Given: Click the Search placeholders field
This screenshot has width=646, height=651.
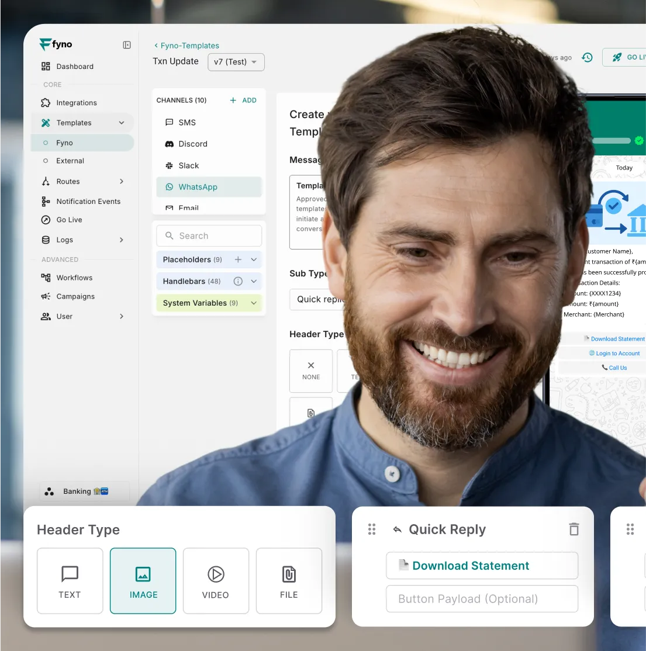Looking at the screenshot, I should pos(209,236).
